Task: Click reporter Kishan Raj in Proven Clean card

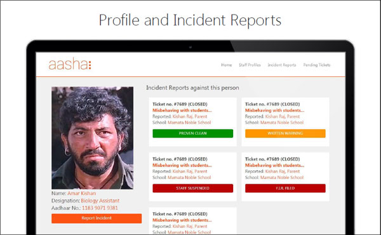Action: [x=190, y=116]
